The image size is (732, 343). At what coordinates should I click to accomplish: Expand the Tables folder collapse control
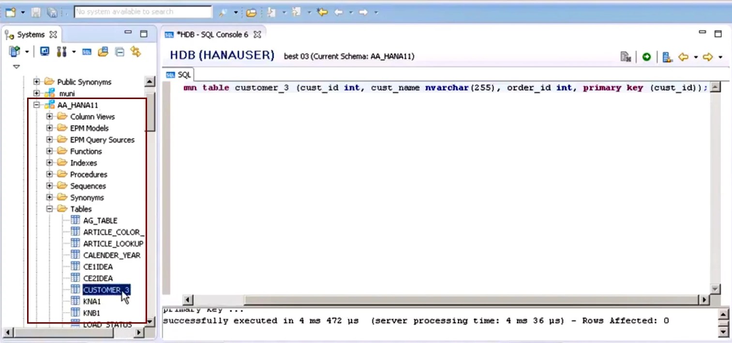(50, 209)
